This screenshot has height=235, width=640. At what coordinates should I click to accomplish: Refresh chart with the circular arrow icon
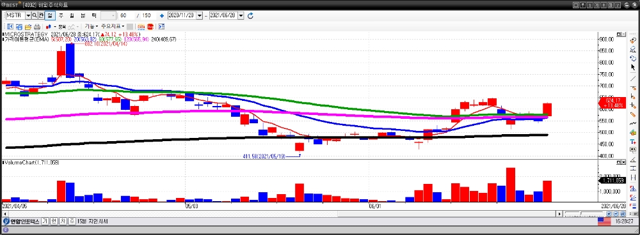(251, 15)
